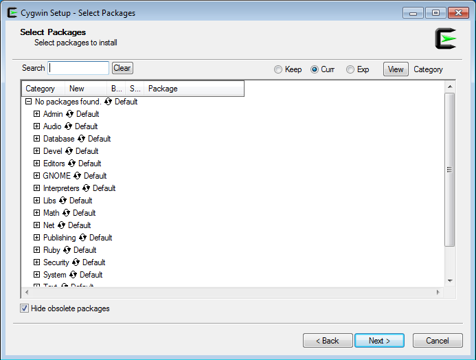The image size is (476, 360).
Task: Click the scroll down arrow of package list
Action: tap(450, 281)
